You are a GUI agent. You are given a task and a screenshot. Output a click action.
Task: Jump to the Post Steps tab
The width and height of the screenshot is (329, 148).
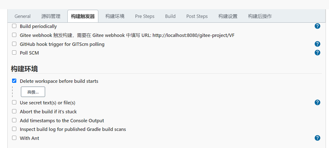click(197, 16)
